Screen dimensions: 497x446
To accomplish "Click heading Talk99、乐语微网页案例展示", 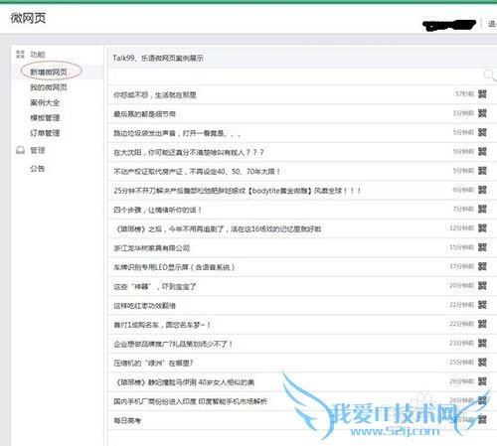I will (x=158, y=58).
